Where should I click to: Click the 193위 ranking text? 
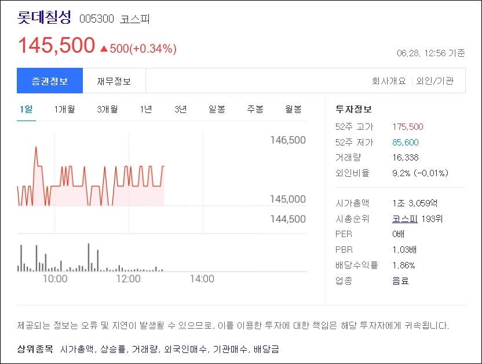tap(432, 219)
